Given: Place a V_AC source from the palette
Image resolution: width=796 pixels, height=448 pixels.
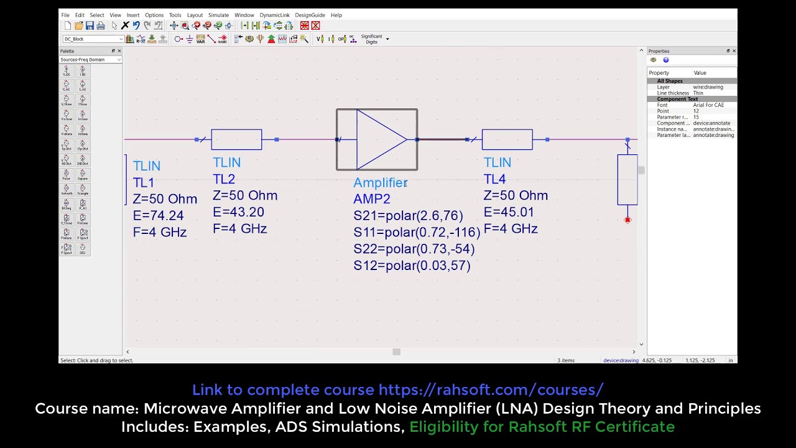Looking at the screenshot, I should tap(67, 86).
